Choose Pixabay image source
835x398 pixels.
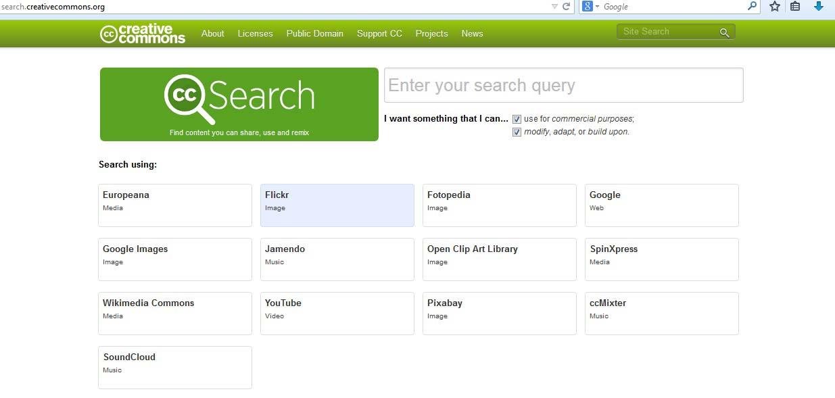click(x=500, y=314)
